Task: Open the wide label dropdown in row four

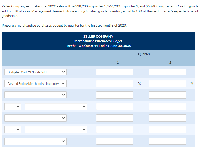Action: [x=56, y=106]
